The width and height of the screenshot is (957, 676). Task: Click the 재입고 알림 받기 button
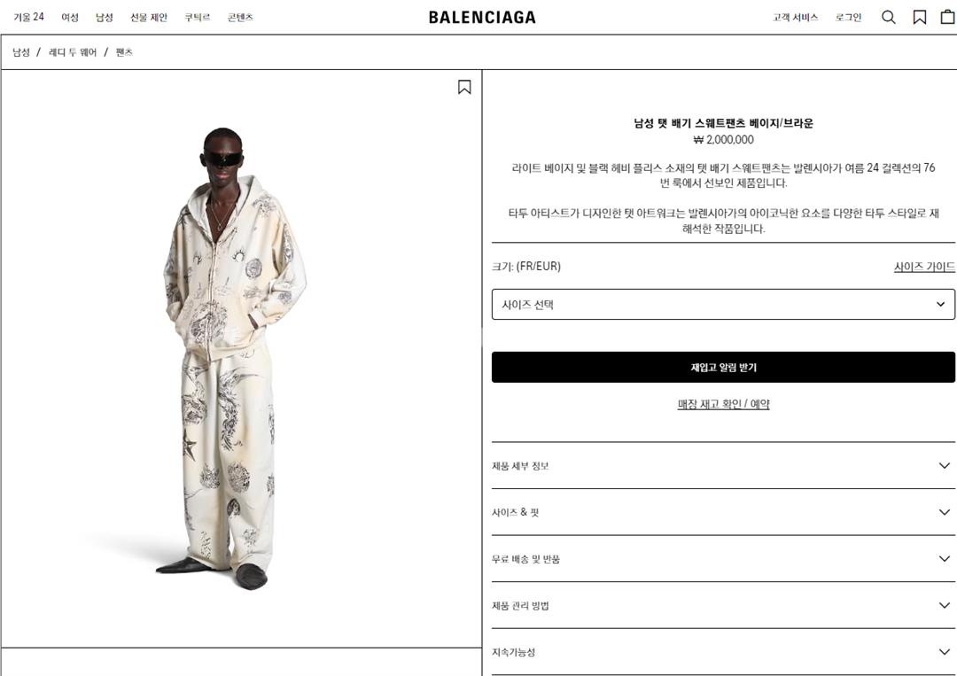point(723,368)
